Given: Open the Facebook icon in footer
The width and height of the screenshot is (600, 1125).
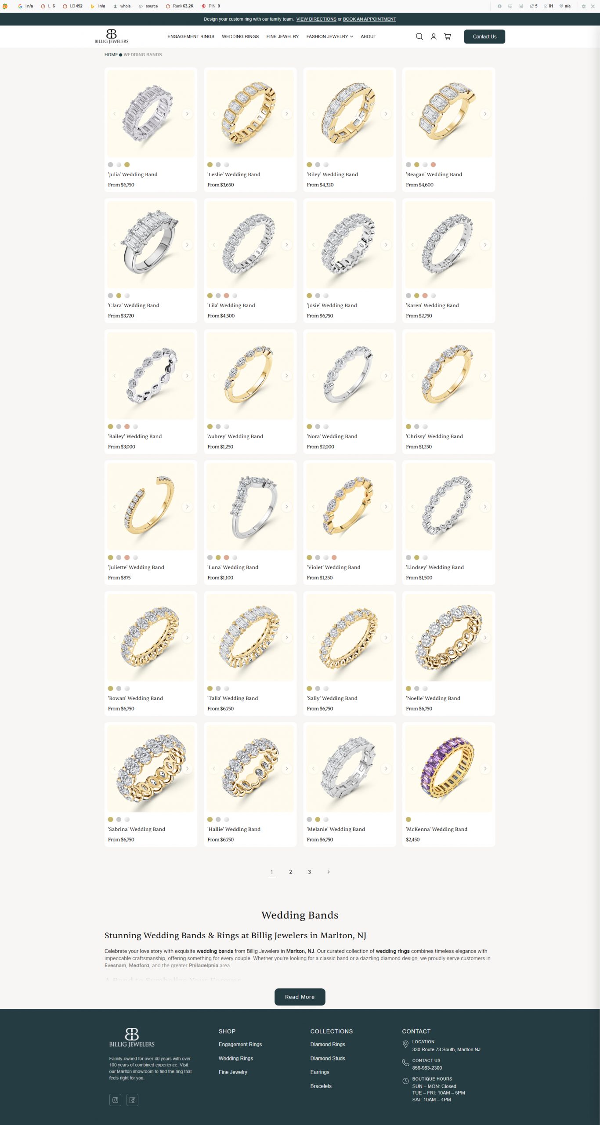Looking at the screenshot, I should pos(133,1100).
